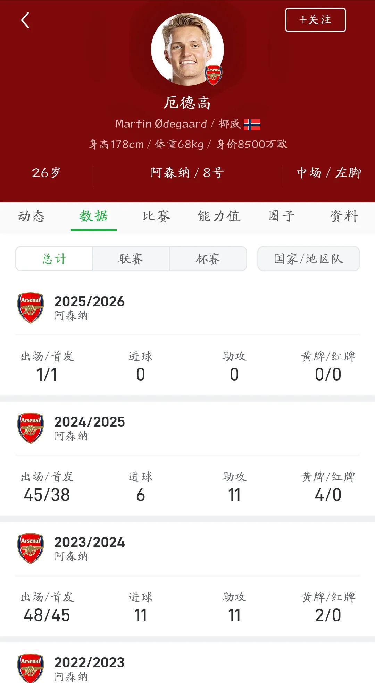Select the 联赛 filter segment
Viewport: 375px width, 683px height.
tap(131, 259)
